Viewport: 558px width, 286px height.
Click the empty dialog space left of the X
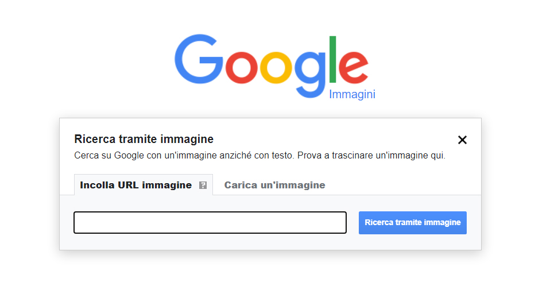click(x=344, y=139)
